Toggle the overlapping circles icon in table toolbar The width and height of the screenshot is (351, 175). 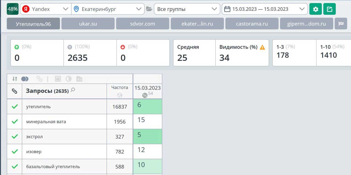tap(25, 79)
